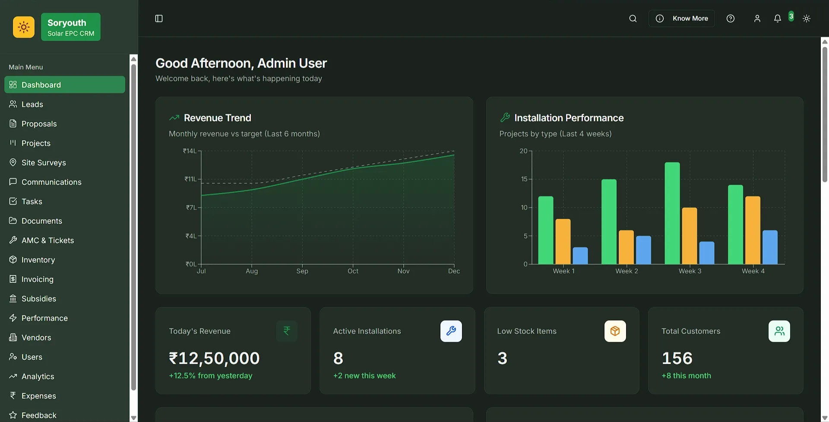This screenshot has width=829, height=422.
Task: Open Leads in the main menu
Action: 32,104
